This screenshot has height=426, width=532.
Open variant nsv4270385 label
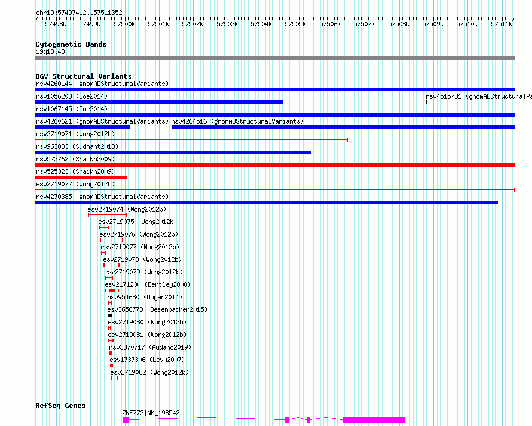pos(102,197)
